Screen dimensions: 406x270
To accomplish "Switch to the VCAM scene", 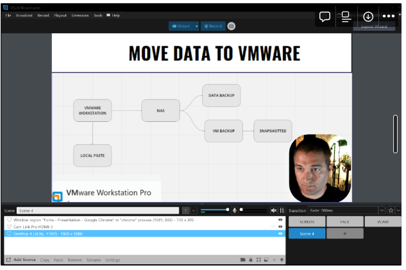I will click(383, 222).
